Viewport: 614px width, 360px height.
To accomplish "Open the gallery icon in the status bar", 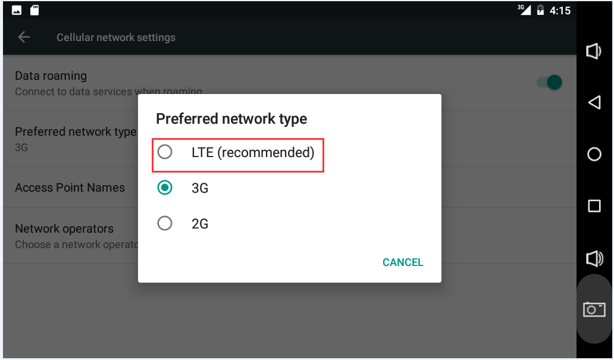I will click(x=15, y=10).
